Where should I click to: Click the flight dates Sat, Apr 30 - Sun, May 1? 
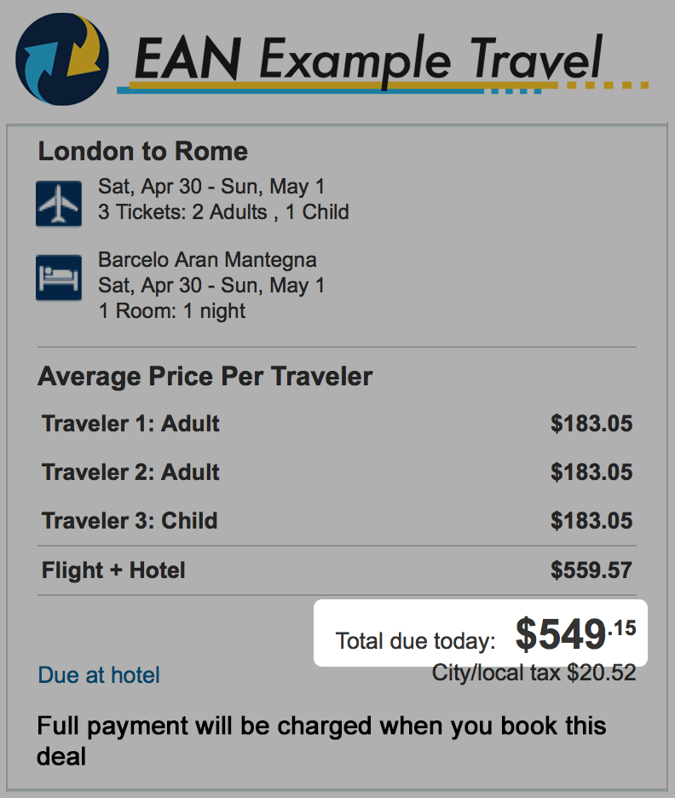coord(211,186)
